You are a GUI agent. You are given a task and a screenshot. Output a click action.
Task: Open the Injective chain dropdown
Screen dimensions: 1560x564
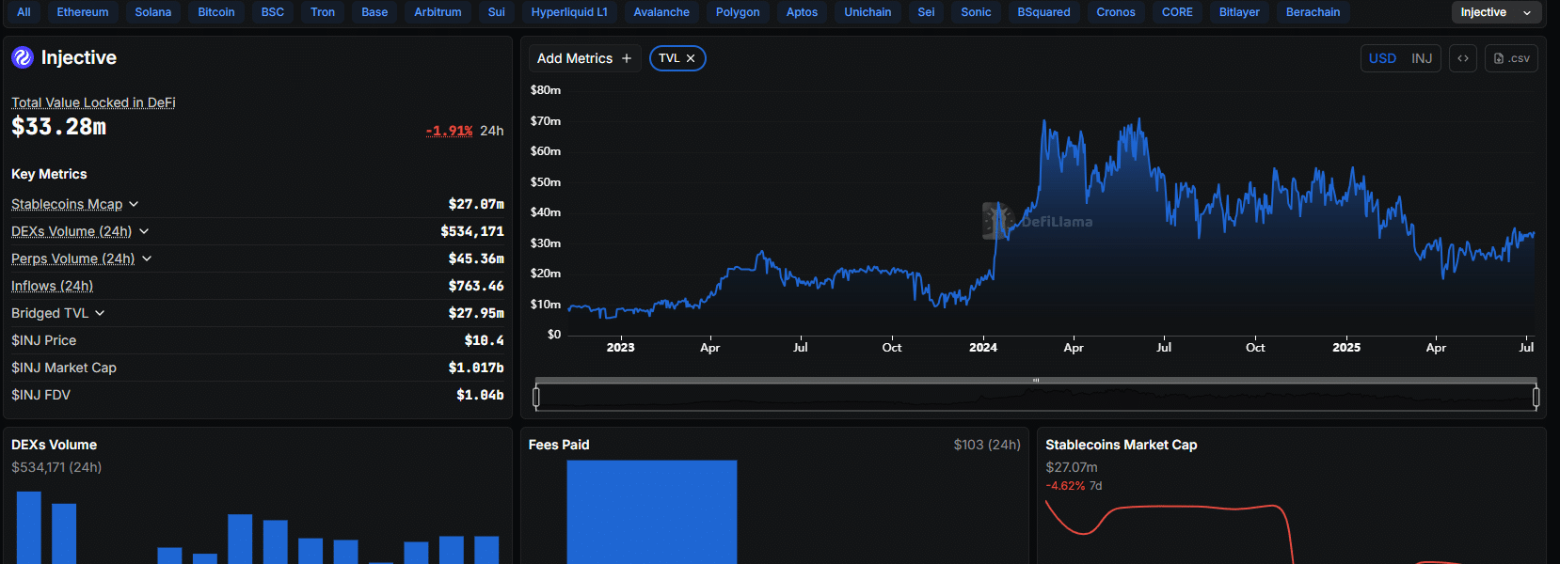point(1496,12)
